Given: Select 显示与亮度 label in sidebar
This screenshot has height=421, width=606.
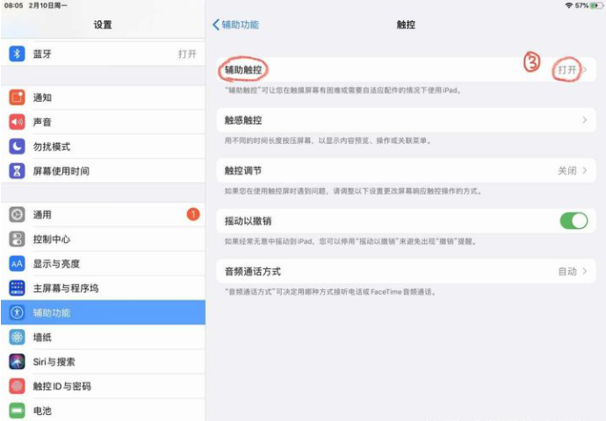Looking at the screenshot, I should [56, 263].
